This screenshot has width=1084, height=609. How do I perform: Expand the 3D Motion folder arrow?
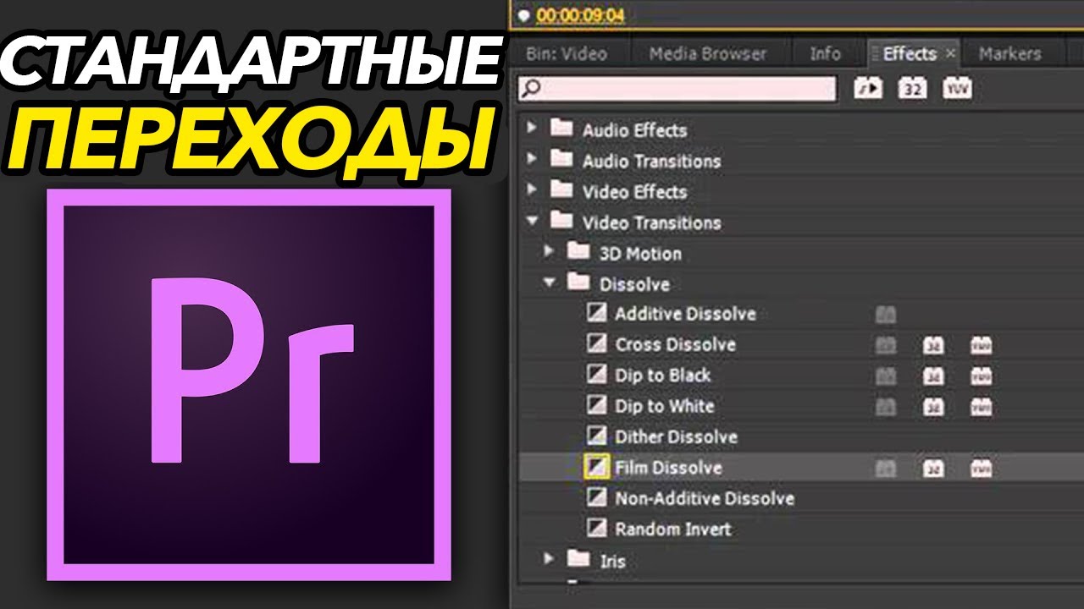[550, 251]
